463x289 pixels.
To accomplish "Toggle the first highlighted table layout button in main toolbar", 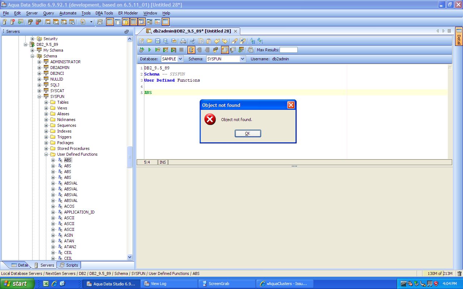I will (110, 22).
